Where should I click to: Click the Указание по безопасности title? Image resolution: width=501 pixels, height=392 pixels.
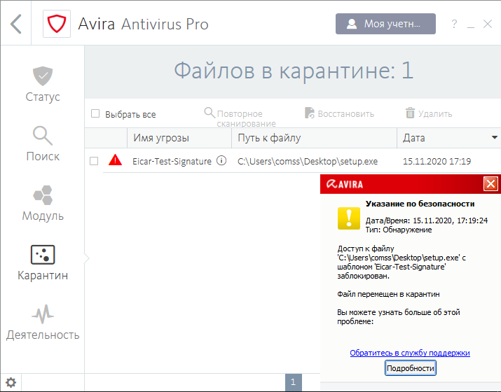pos(420,204)
